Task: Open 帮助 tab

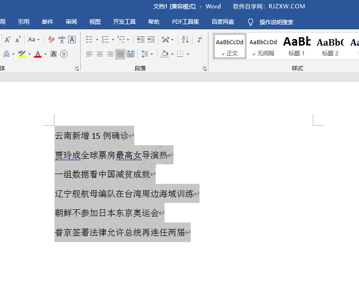Action: [154, 22]
